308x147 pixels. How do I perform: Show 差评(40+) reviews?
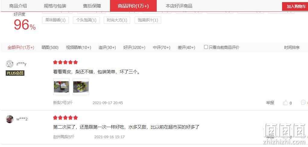187,47
